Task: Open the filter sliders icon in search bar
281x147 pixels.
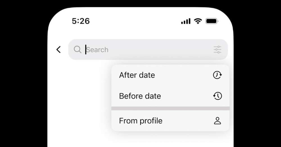Action: pos(217,49)
